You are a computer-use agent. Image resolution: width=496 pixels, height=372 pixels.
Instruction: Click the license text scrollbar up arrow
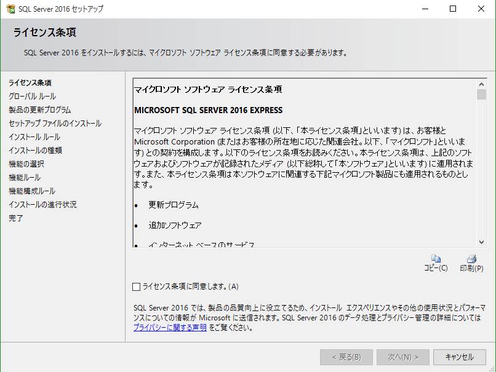[481, 83]
